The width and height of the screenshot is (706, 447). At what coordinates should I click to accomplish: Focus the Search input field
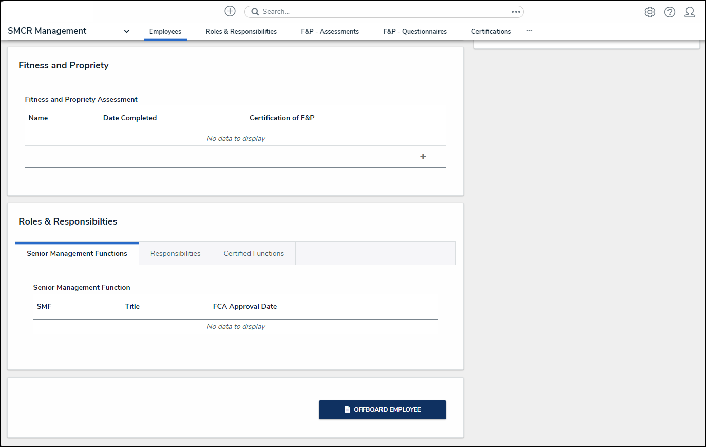click(380, 12)
